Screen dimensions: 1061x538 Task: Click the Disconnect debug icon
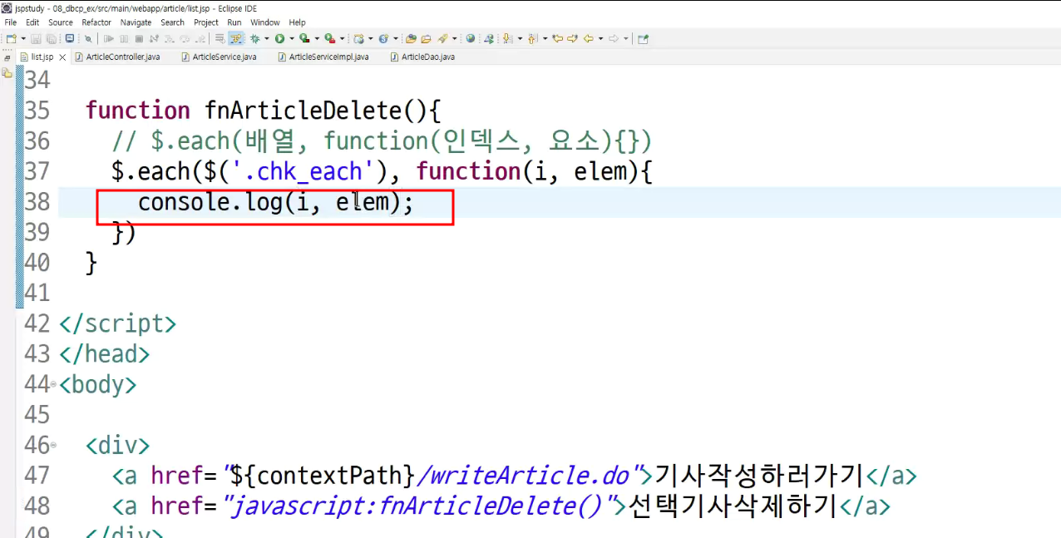pyautogui.click(x=154, y=38)
